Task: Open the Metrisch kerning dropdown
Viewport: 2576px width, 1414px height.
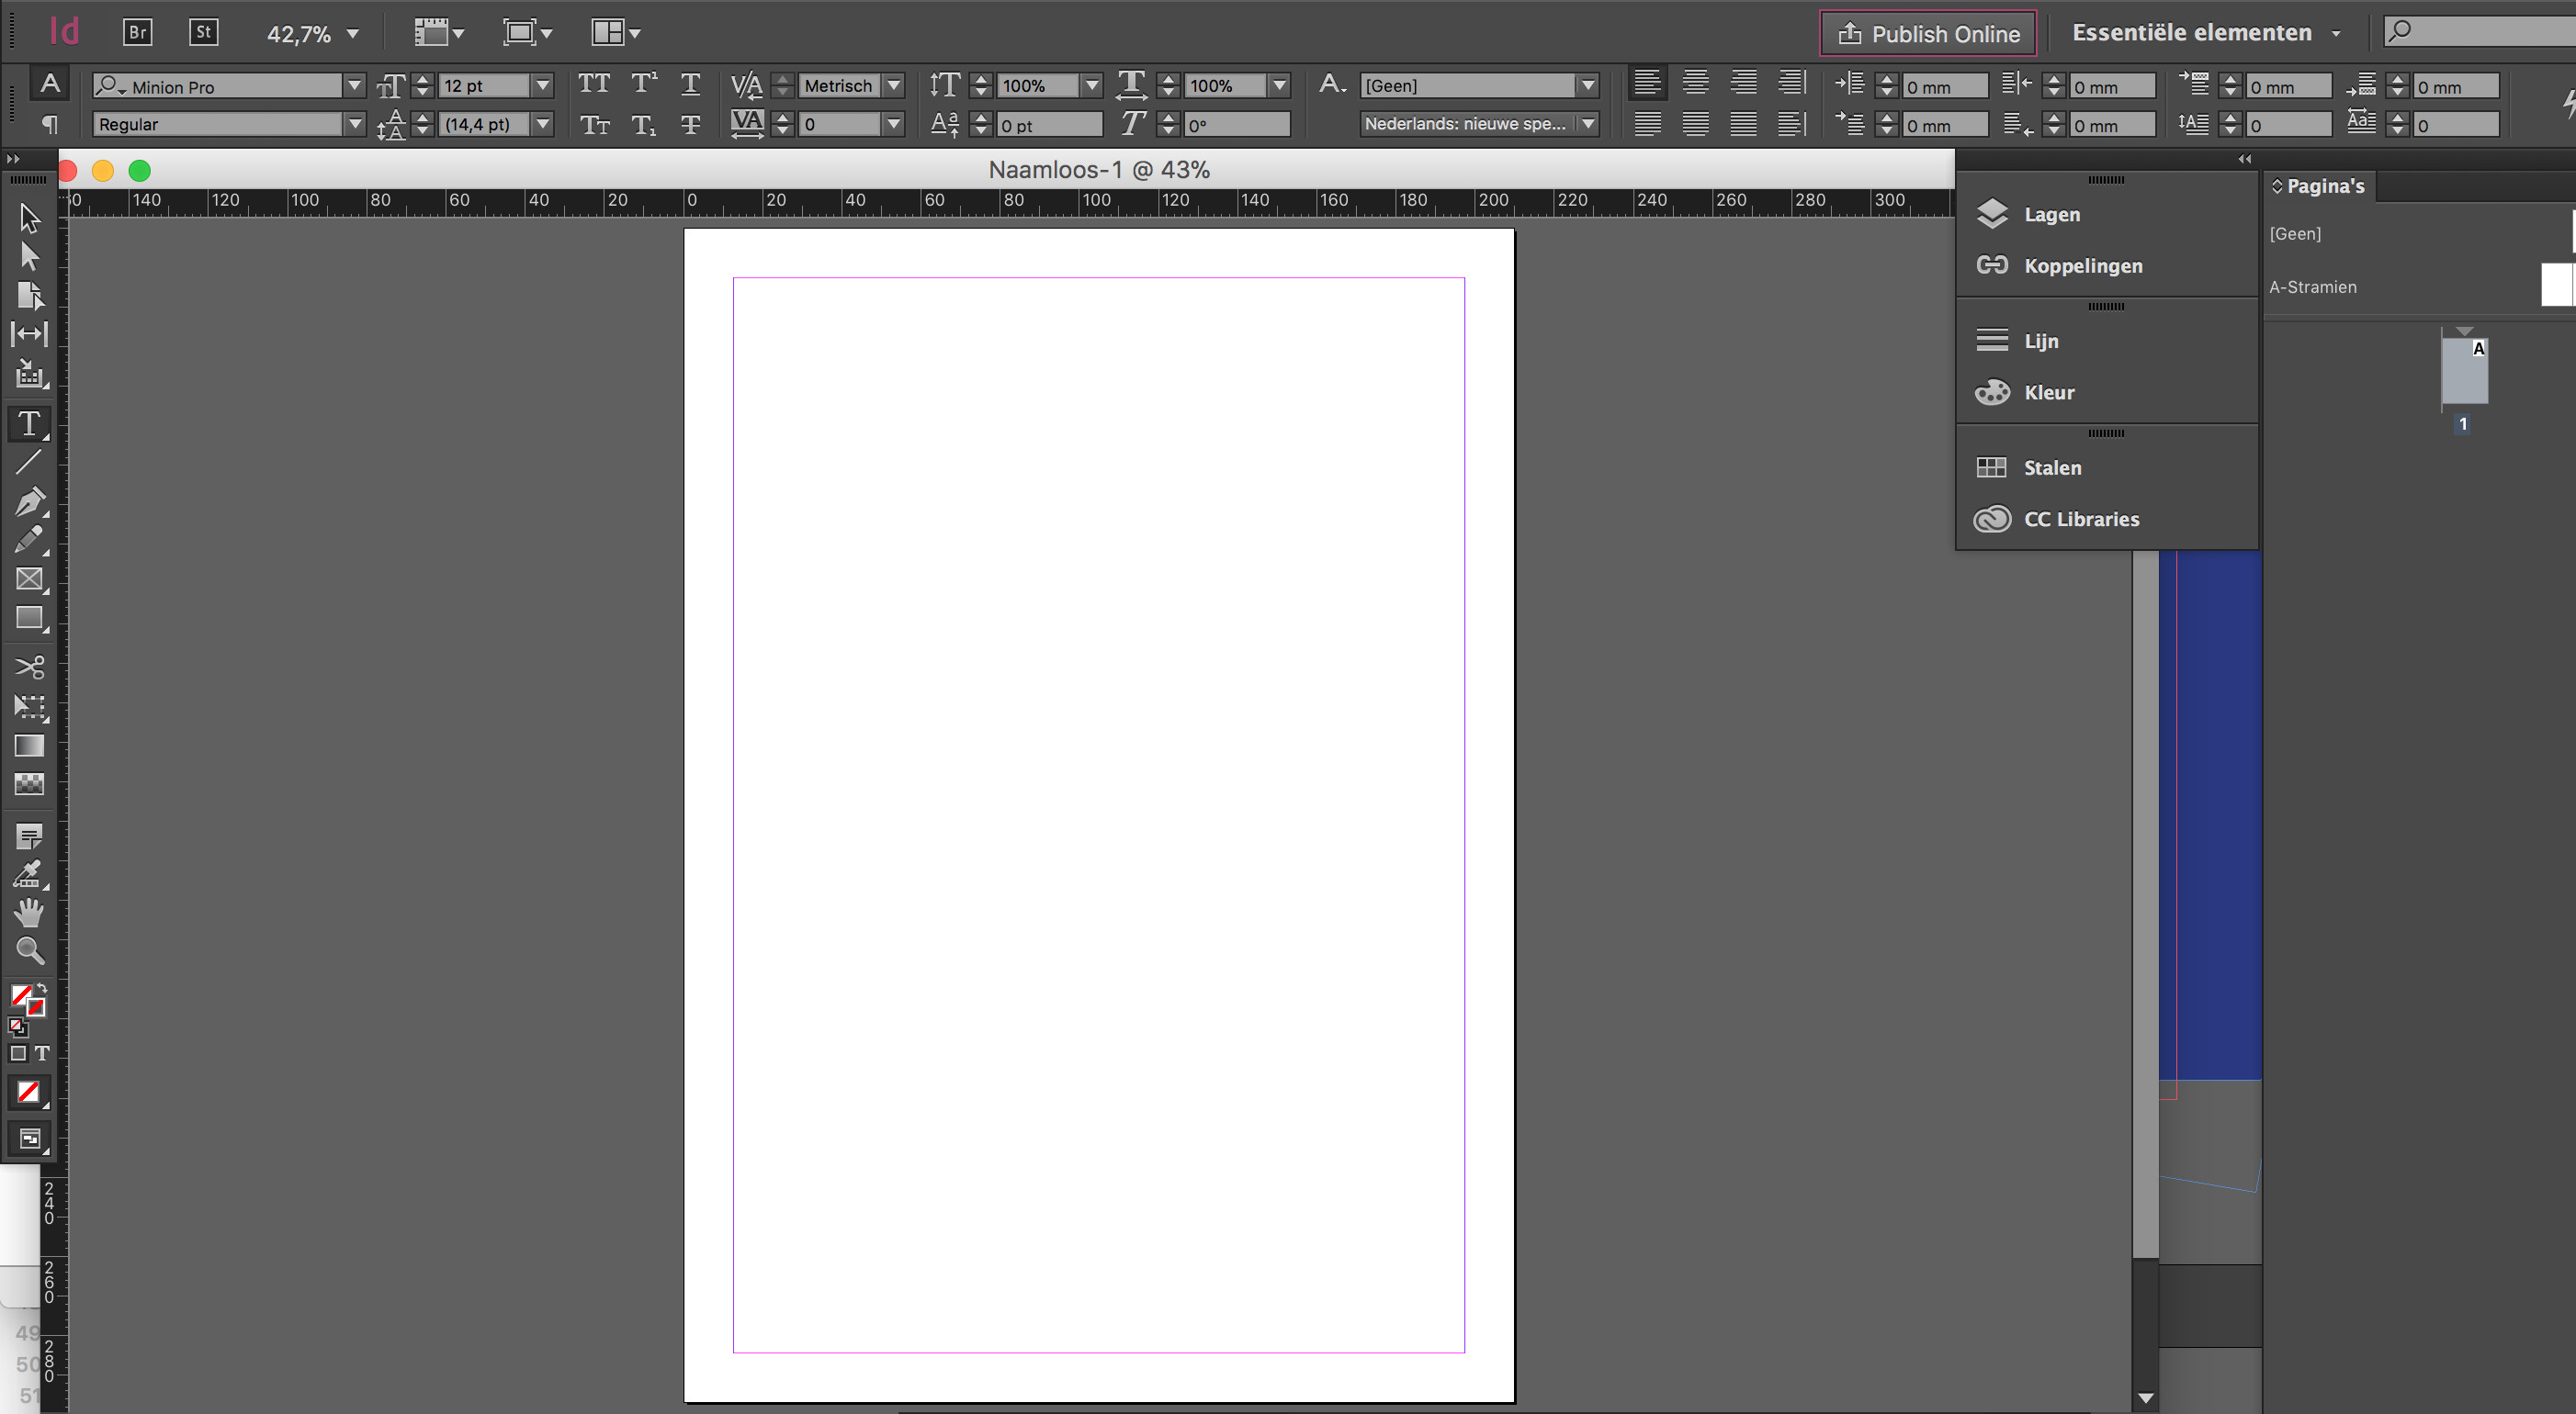Action: pyautogui.click(x=894, y=86)
